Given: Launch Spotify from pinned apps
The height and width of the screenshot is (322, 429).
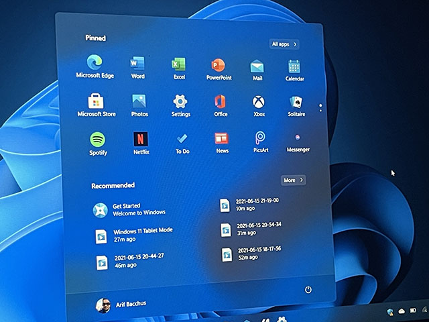Looking at the screenshot, I should click(x=98, y=144).
